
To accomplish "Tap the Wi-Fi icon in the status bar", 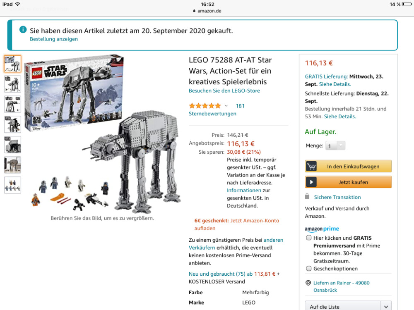I will [18, 4].
